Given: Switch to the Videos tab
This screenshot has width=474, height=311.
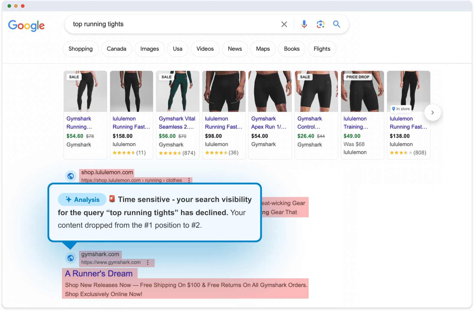Looking at the screenshot, I should (205, 49).
